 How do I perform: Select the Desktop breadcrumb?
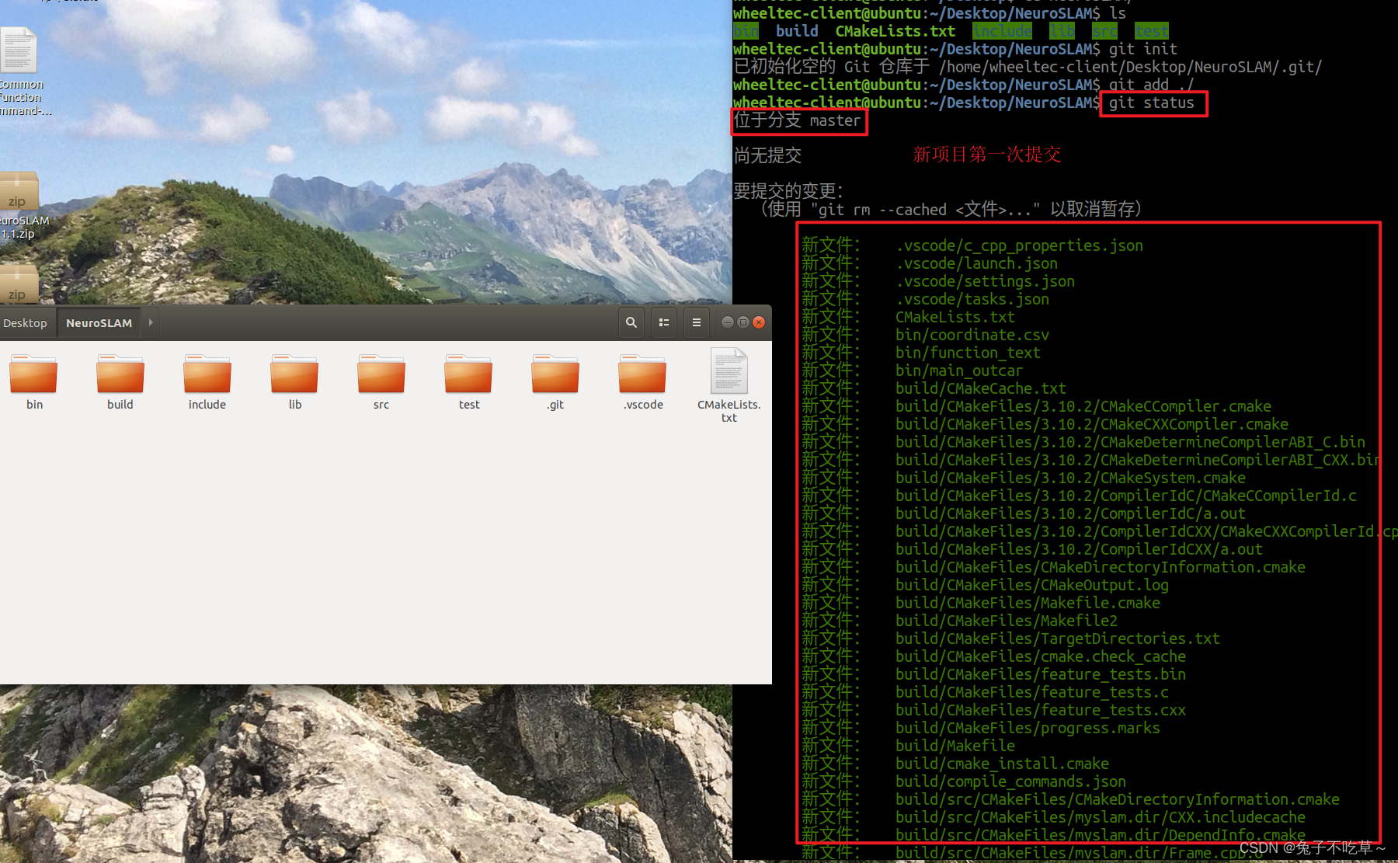pyautogui.click(x=25, y=322)
